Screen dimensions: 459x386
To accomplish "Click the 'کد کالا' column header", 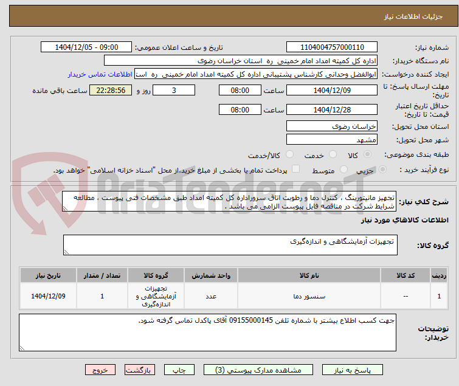I will point(406,275).
